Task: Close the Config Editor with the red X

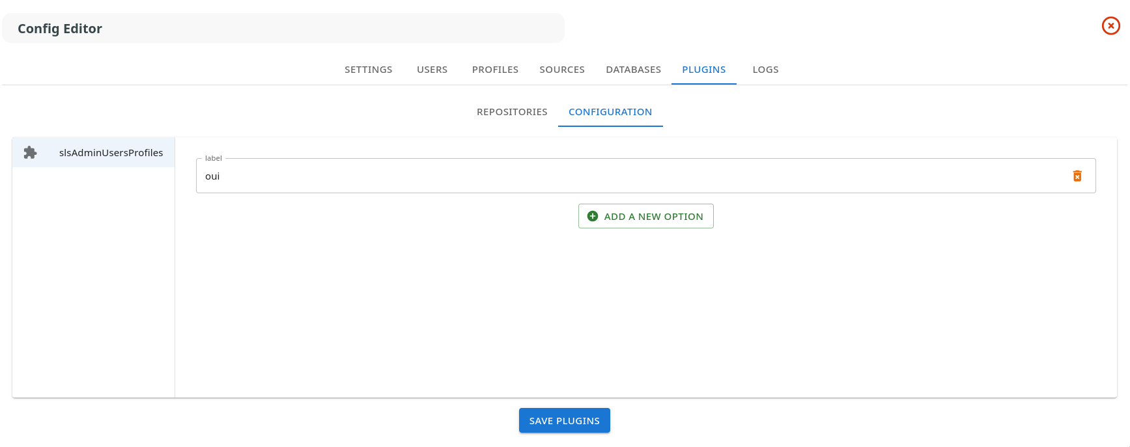Action: pyautogui.click(x=1110, y=26)
